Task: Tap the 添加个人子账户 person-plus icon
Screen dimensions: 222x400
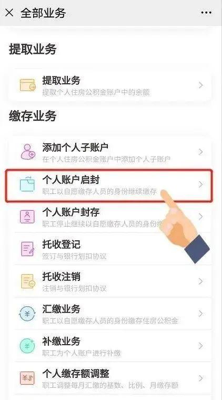Action: tap(28, 152)
